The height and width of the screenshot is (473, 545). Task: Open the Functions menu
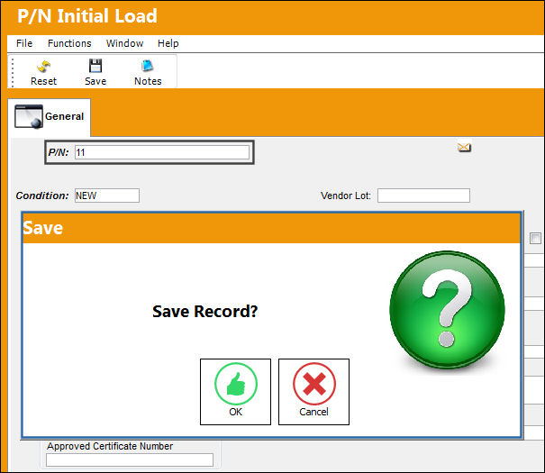point(69,43)
